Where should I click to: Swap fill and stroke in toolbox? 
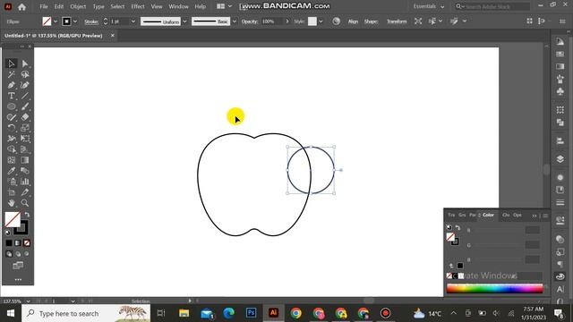[27, 215]
